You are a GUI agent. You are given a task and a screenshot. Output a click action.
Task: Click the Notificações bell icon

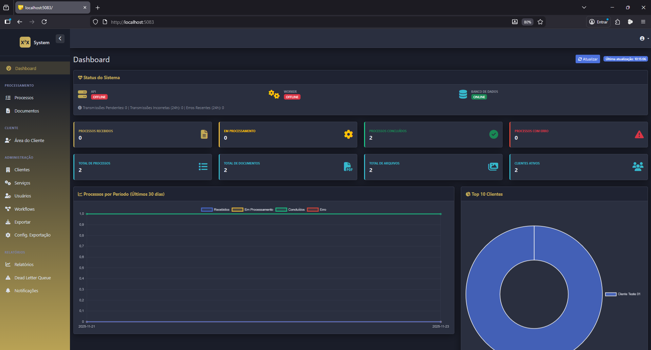click(8, 291)
